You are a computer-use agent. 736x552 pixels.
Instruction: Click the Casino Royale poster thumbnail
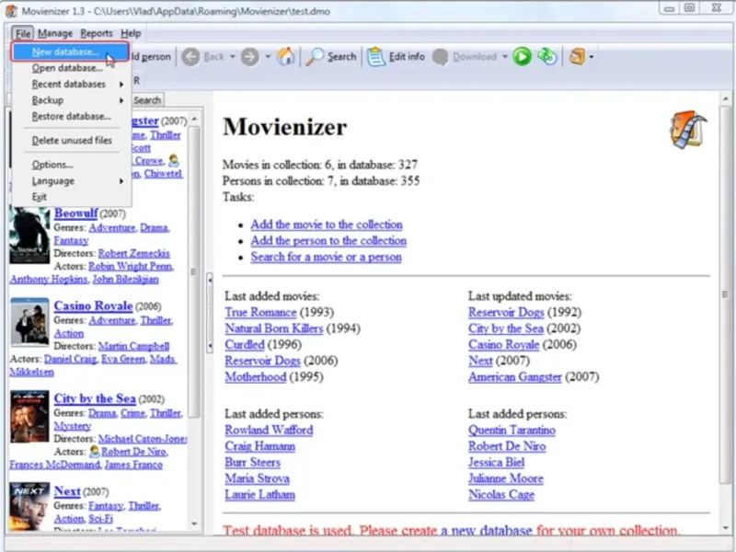point(29,322)
